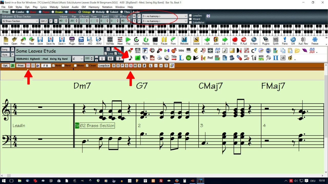Open the Soloist menu
The height and width of the screenshot is (184, 328).
(x=65, y=7)
